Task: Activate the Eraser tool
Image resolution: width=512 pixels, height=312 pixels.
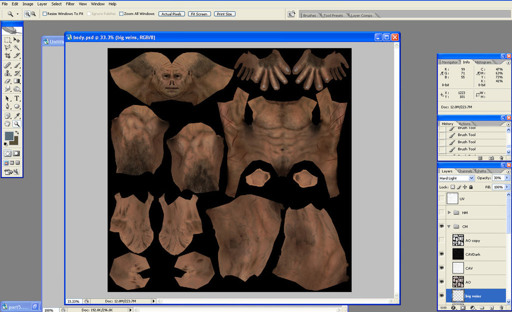Action: 7,81
